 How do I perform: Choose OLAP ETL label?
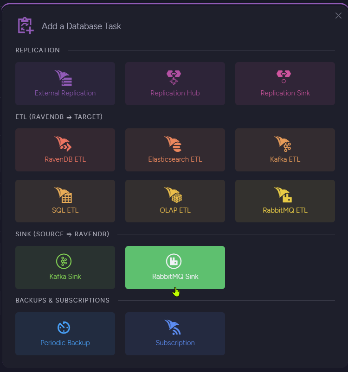(x=175, y=210)
